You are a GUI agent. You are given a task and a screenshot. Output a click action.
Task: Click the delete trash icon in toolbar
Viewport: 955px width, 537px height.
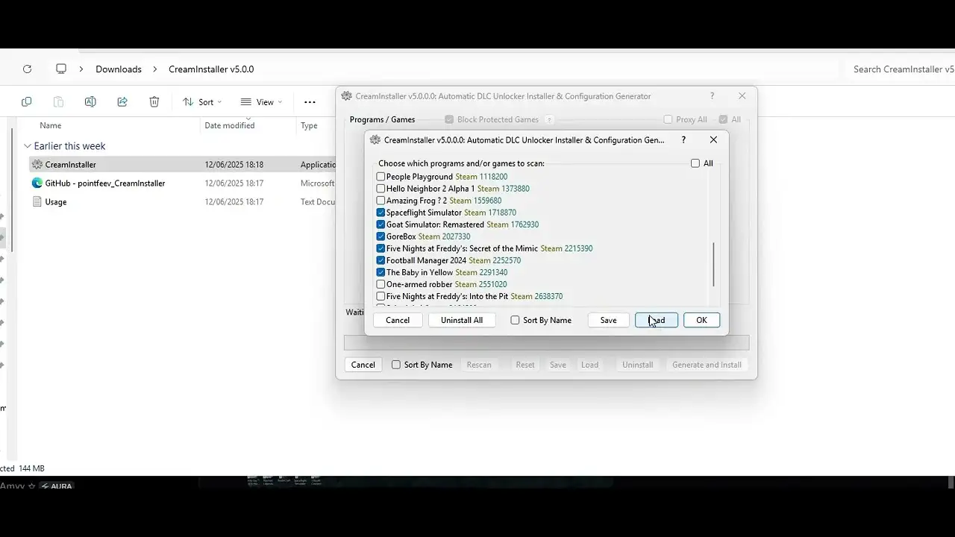(x=154, y=102)
